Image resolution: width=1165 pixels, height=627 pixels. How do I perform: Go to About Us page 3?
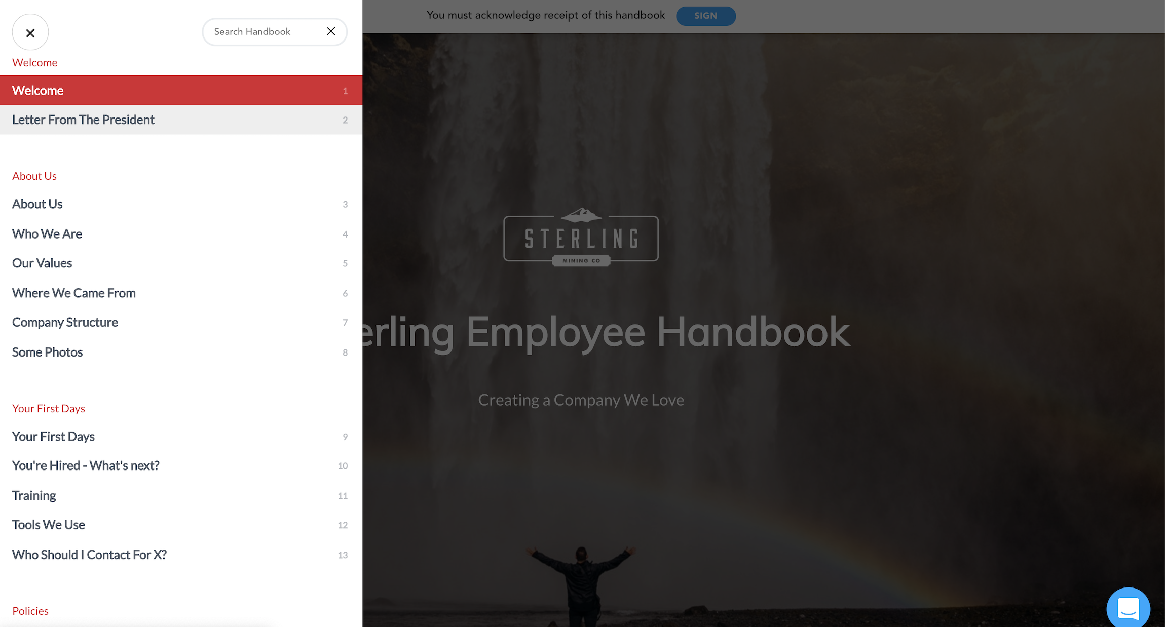[37, 204]
